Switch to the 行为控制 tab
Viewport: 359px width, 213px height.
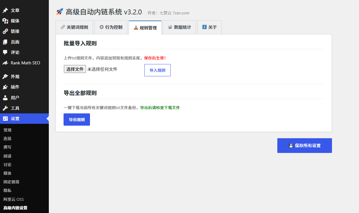pos(111,27)
